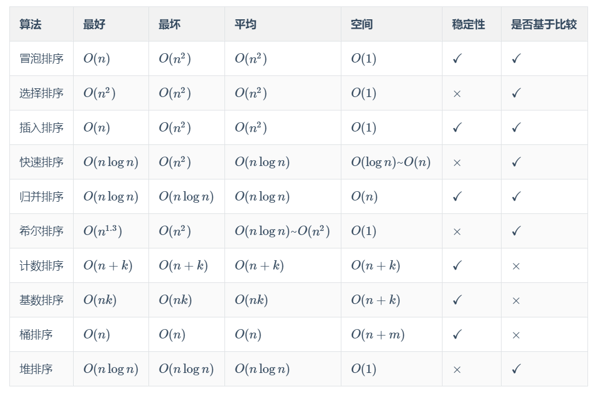This screenshot has height=394, width=598.
Task: Click the 空间 column header
Action: pyautogui.click(x=362, y=25)
